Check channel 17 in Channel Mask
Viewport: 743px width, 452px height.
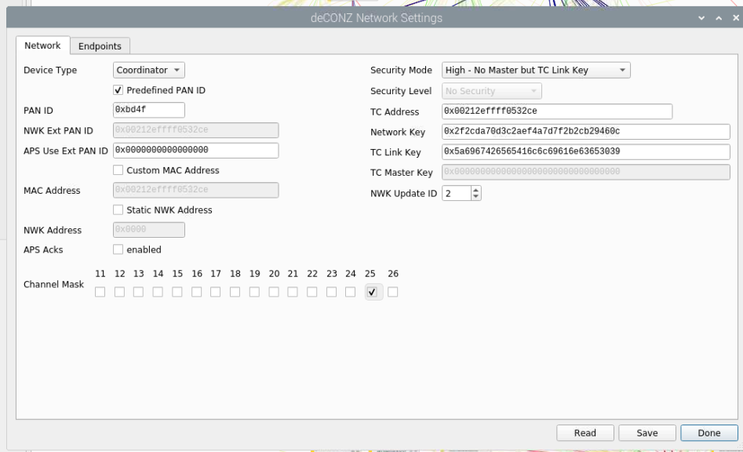pos(216,293)
